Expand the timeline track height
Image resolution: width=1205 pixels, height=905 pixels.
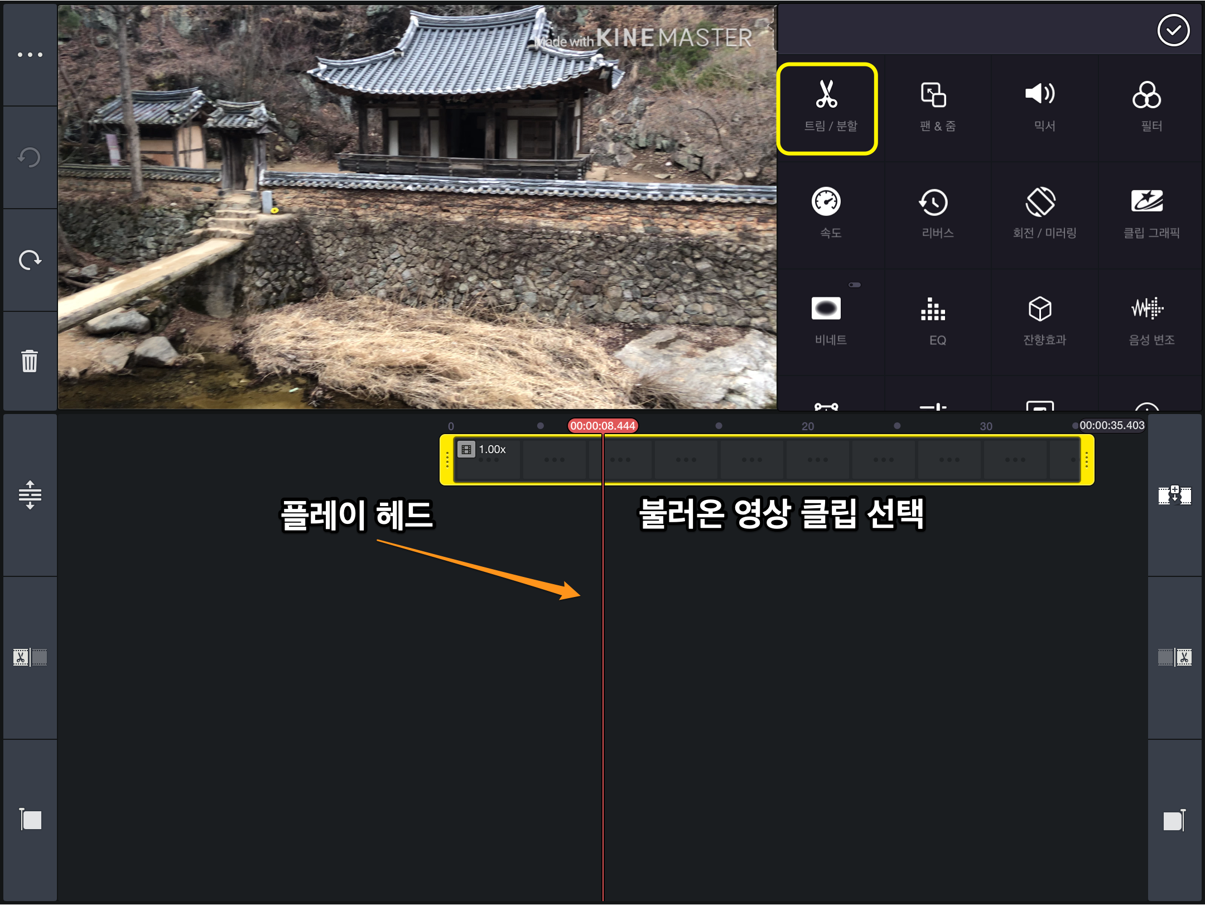tap(30, 495)
